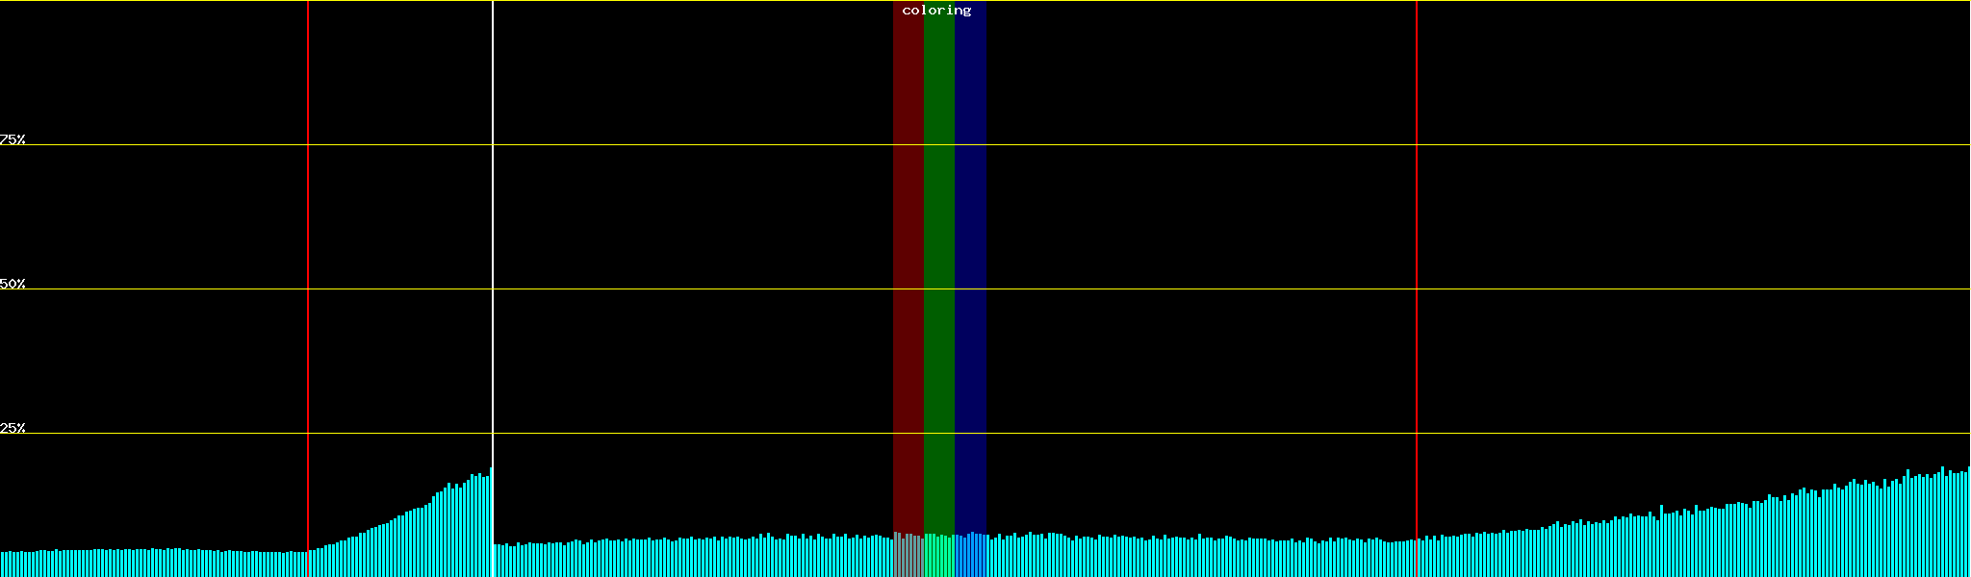Click the 50% axis label

point(13,284)
